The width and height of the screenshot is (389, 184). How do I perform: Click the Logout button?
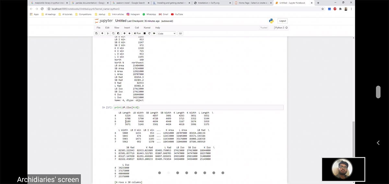click(x=283, y=21)
